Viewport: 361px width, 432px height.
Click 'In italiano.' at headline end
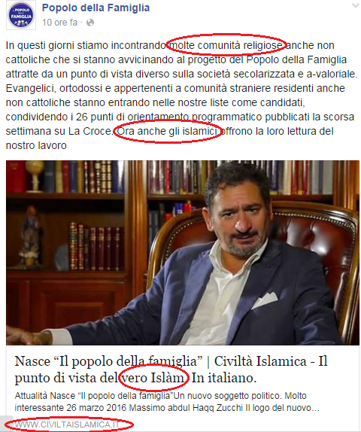(223, 378)
